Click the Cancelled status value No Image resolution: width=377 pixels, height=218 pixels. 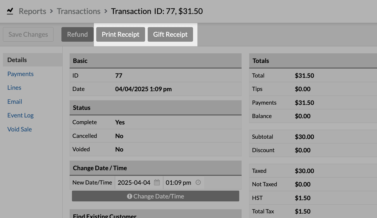pos(119,136)
